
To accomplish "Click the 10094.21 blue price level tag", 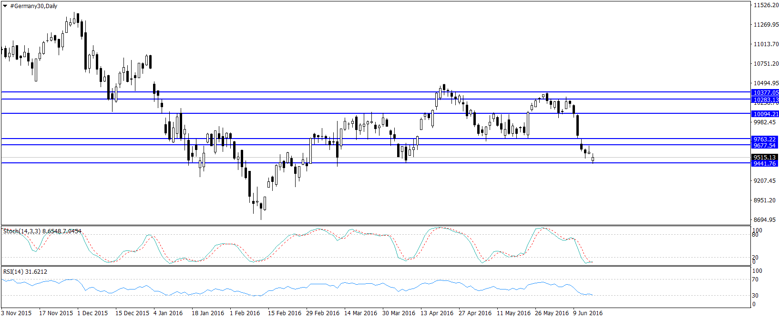I will 766,114.
